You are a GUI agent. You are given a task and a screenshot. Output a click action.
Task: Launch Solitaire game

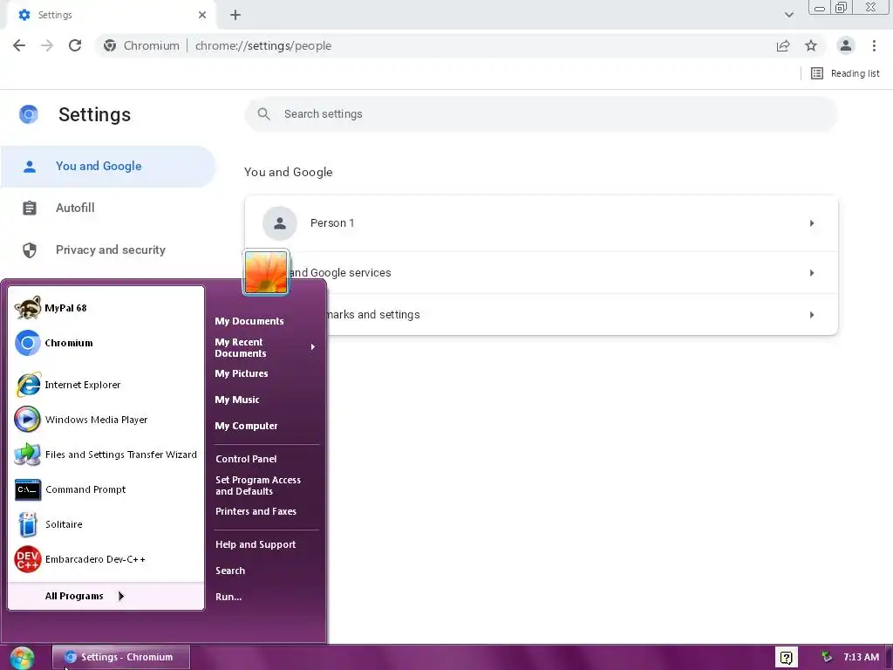[106, 524]
